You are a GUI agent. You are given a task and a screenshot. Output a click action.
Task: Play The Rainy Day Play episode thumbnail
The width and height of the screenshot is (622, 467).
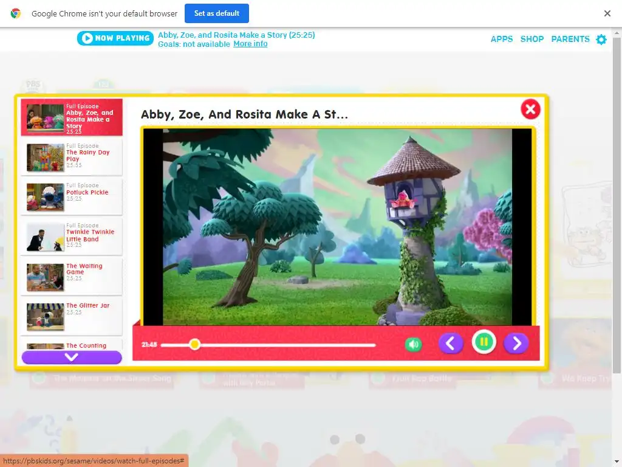[x=45, y=157]
